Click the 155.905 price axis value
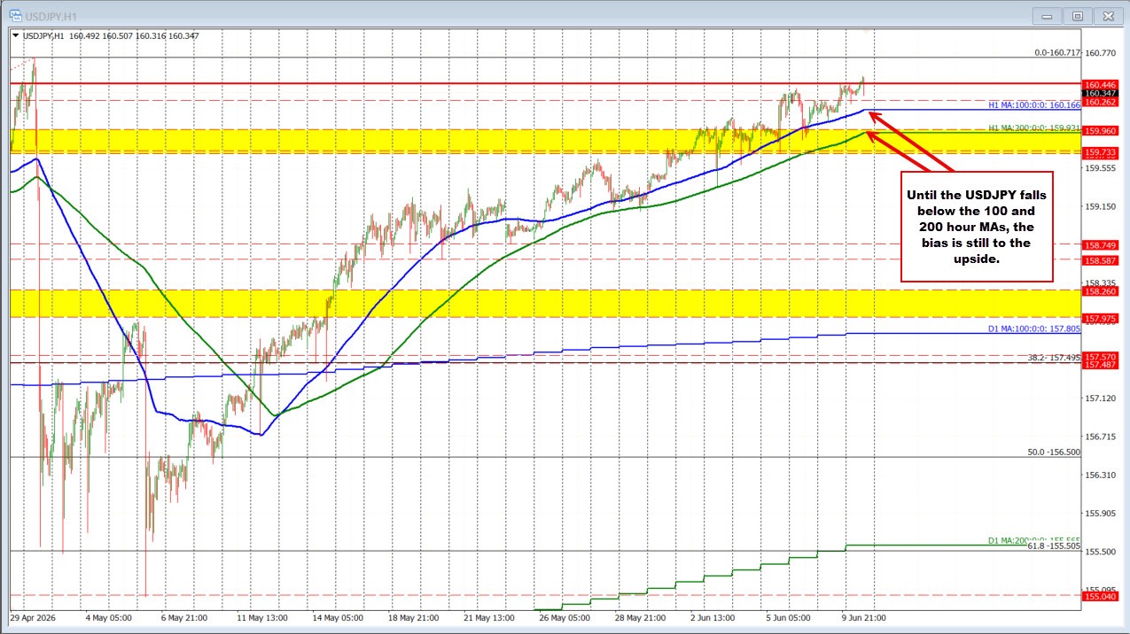 1100,514
